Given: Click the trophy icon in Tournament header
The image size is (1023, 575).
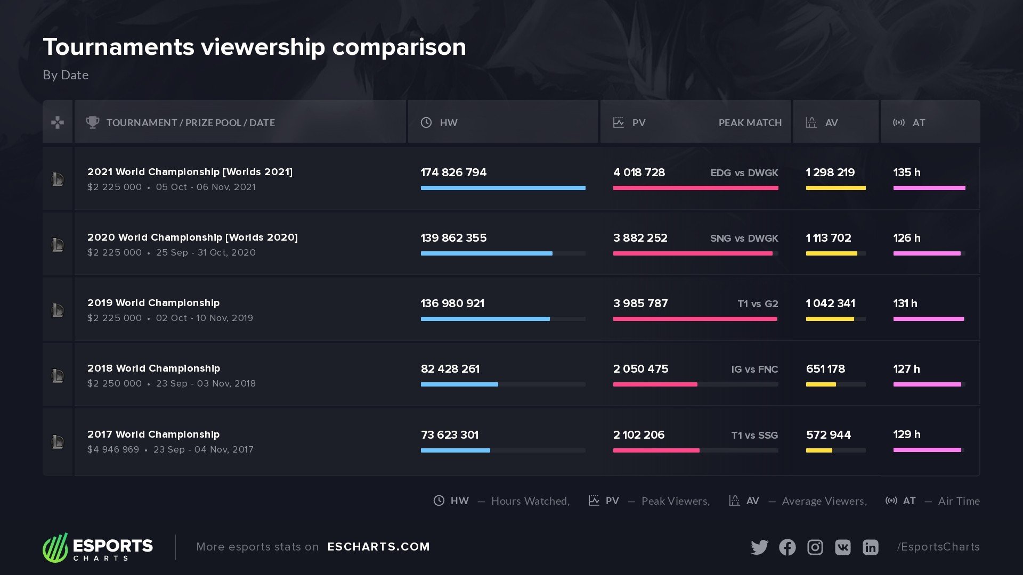Looking at the screenshot, I should (x=92, y=122).
